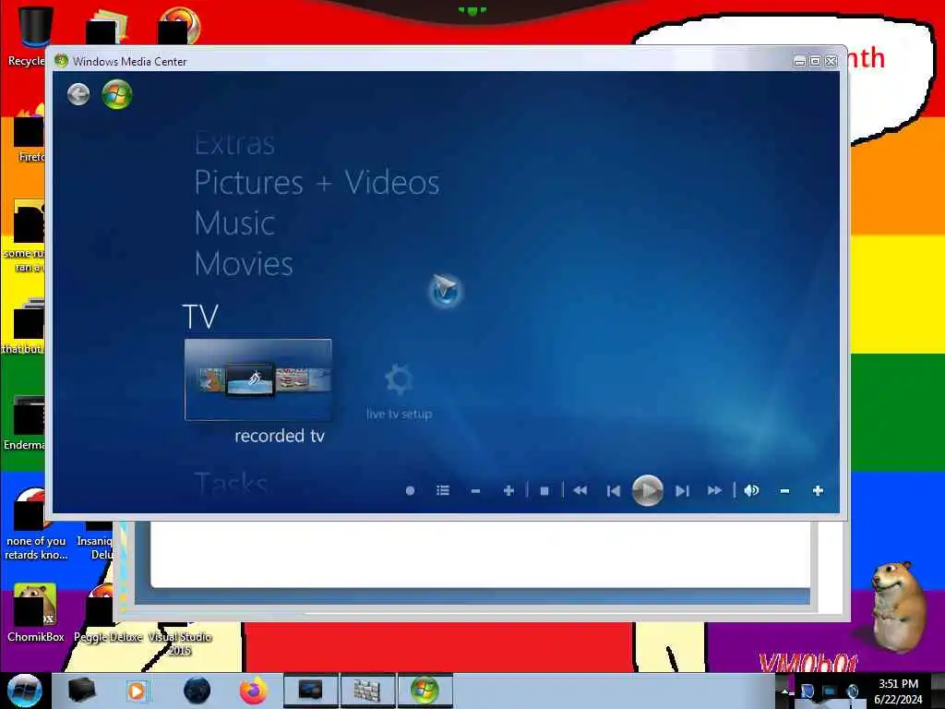Minimize the Windows Media Center window
This screenshot has width=945, height=709.
(799, 62)
